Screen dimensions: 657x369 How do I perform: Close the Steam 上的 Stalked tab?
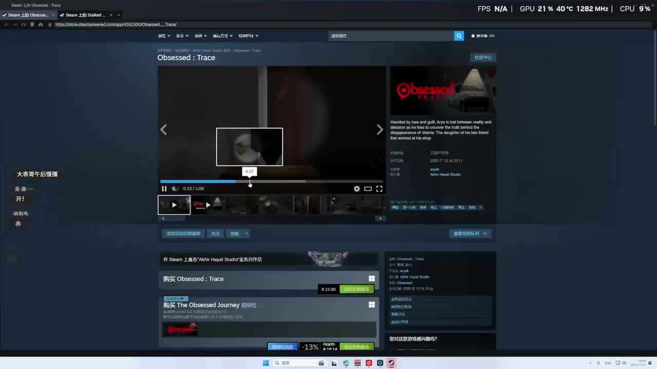(110, 15)
